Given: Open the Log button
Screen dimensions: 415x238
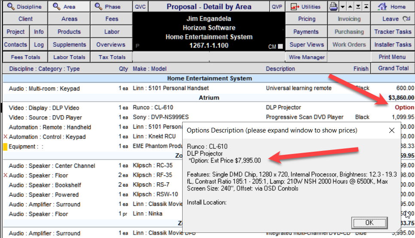Looking at the screenshot, I should (39, 45).
